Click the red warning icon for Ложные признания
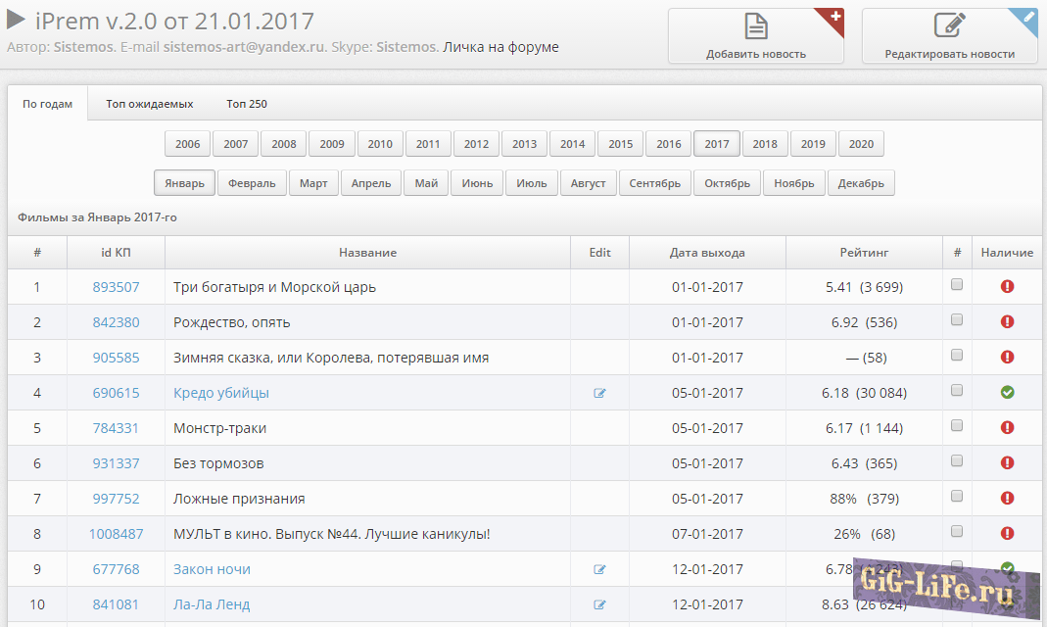The width and height of the screenshot is (1047, 627). 1007,499
